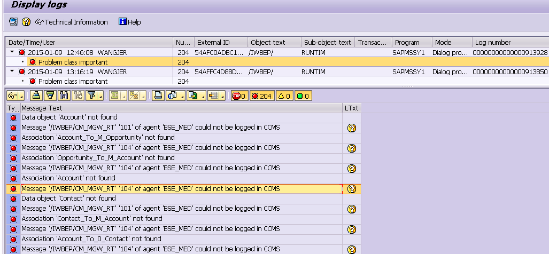This screenshot has height=254, width=549.
Task: Open long text icon below Account_To_0_Contact row
Action: coord(352,249)
